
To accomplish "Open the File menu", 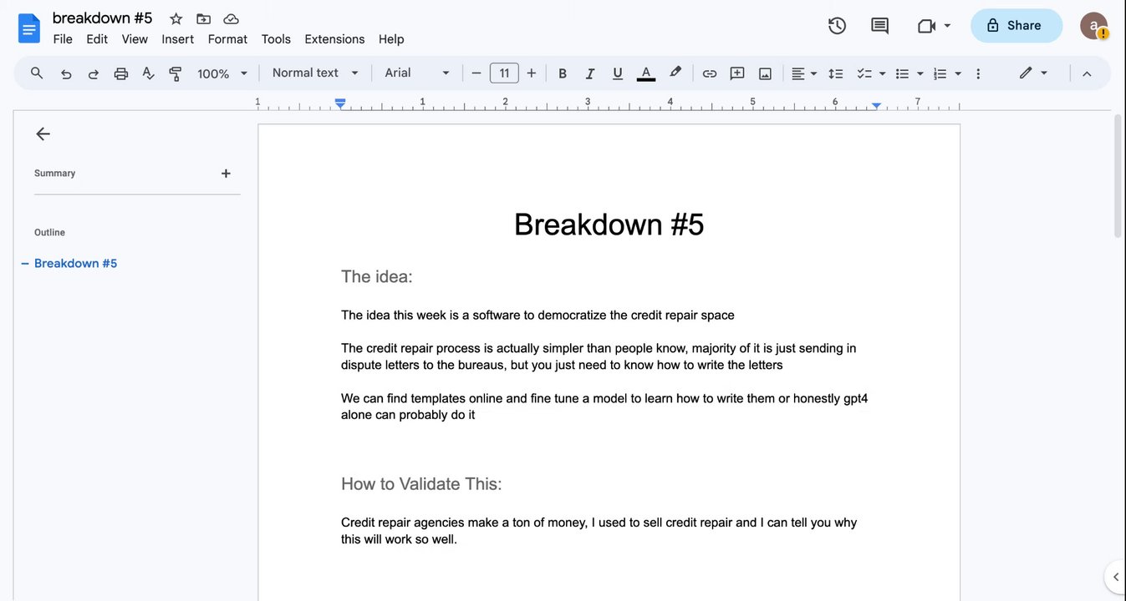I will click(63, 39).
